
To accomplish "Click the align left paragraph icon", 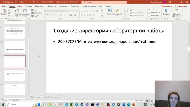I will pyautogui.click(x=82, y=15).
